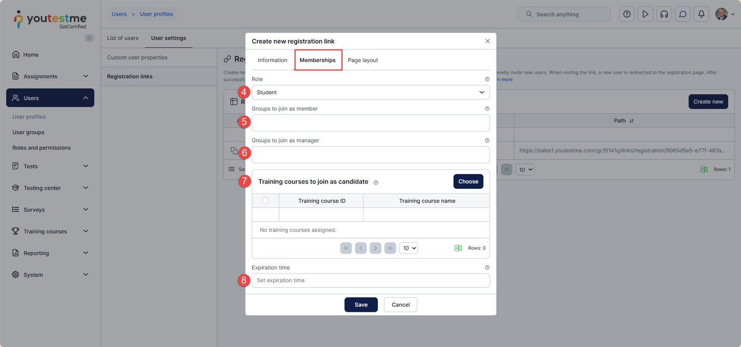Expand the Training courses menu chevron
741x347 pixels.
pyautogui.click(x=86, y=231)
